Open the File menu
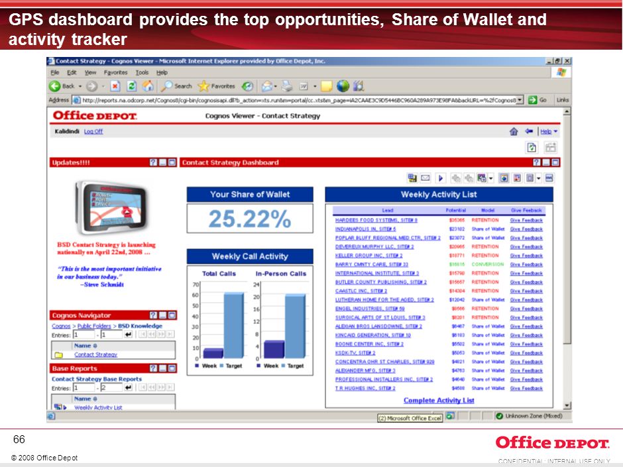This screenshot has height=467, width=623. 55,73
